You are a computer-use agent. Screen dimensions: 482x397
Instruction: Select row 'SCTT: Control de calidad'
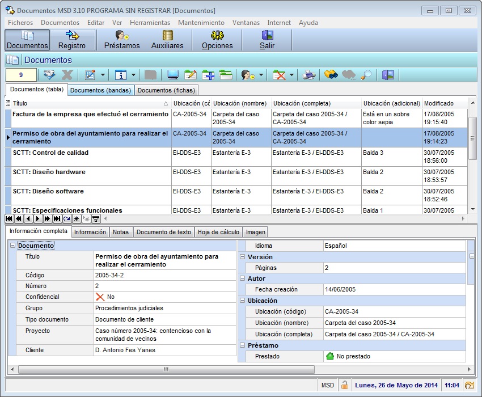click(x=236, y=157)
